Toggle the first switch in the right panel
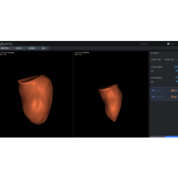Viewport: 178px width, 178px height. (160, 60)
